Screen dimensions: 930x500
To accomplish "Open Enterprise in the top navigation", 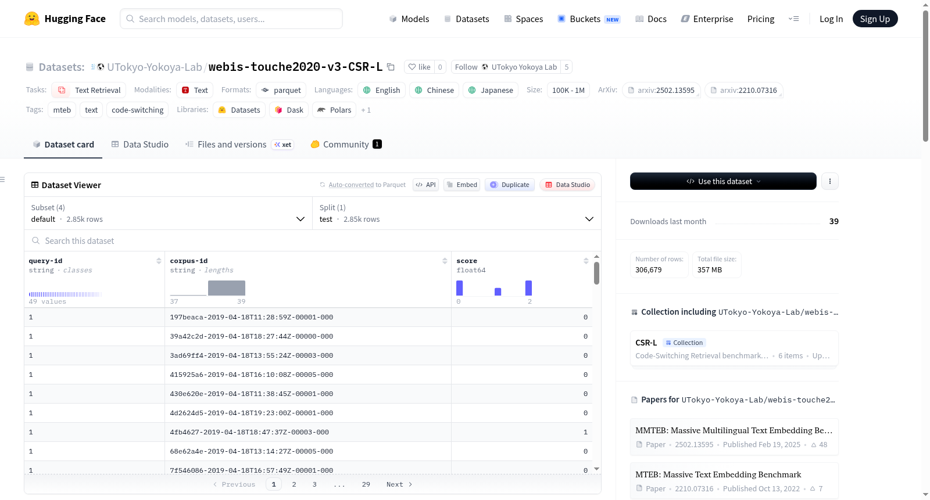I will coord(707,19).
